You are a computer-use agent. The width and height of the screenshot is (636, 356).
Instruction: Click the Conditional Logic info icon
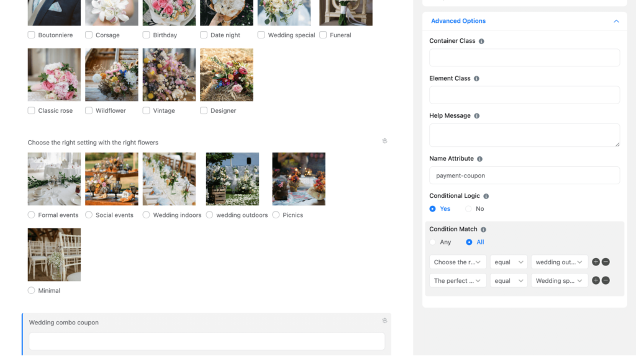point(486,196)
